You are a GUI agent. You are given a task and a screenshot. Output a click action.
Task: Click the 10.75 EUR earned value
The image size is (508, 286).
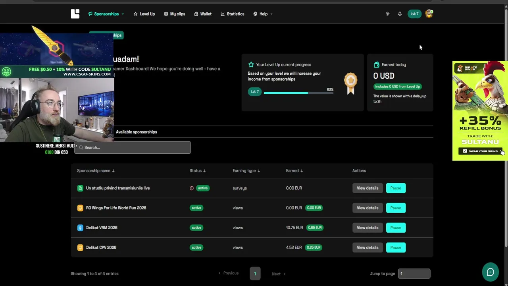click(x=294, y=228)
